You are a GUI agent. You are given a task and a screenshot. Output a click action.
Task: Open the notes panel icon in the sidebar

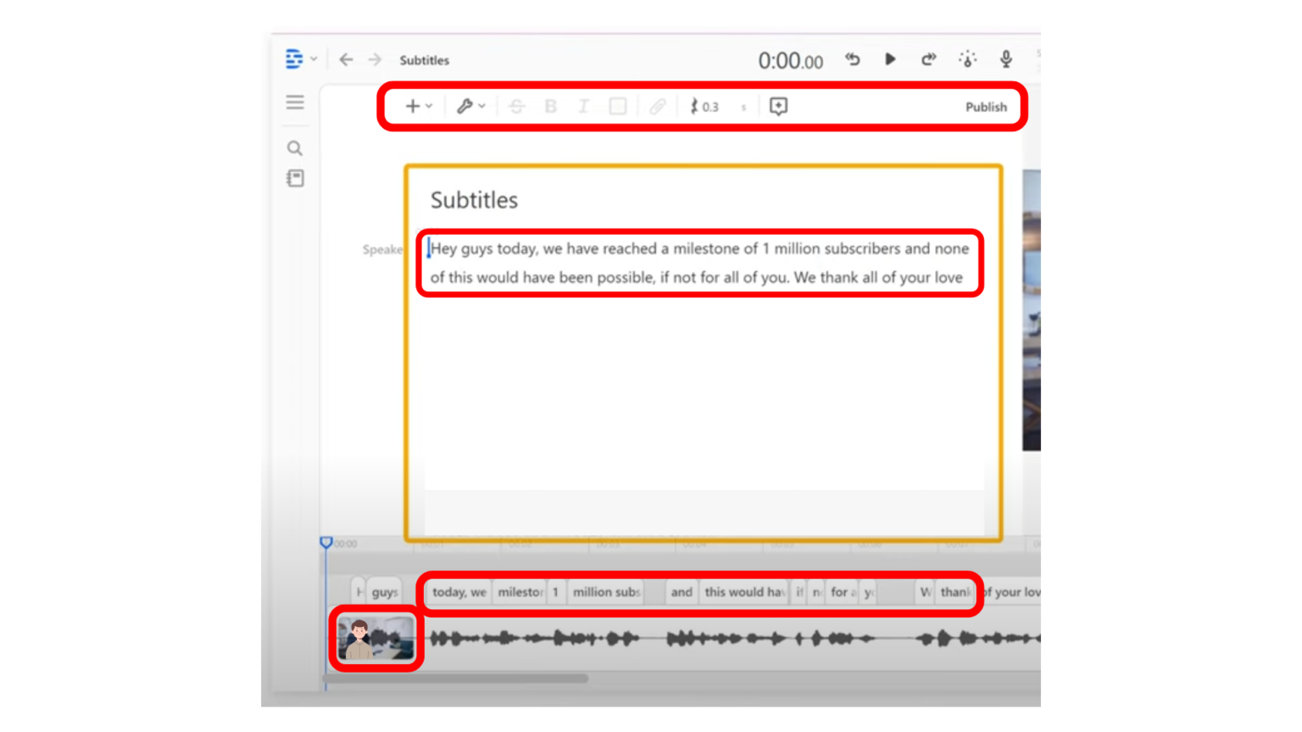click(294, 179)
